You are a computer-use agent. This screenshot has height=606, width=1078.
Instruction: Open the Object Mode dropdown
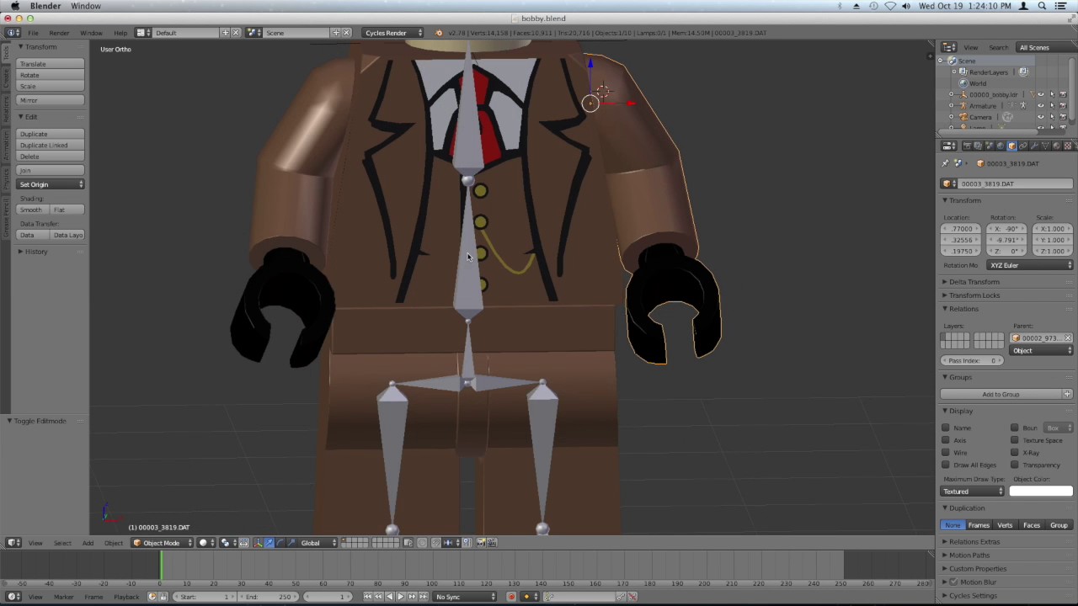coord(162,543)
